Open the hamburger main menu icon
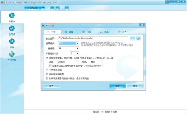The height and width of the screenshot is (114, 187). (167, 2)
